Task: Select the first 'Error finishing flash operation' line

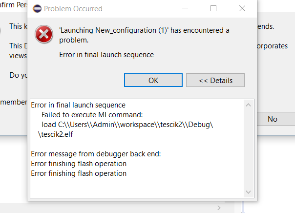Action: tap(79, 164)
